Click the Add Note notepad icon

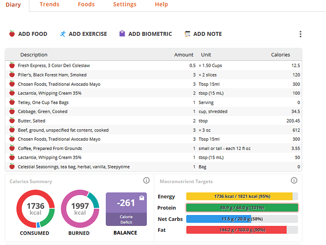tap(188, 34)
